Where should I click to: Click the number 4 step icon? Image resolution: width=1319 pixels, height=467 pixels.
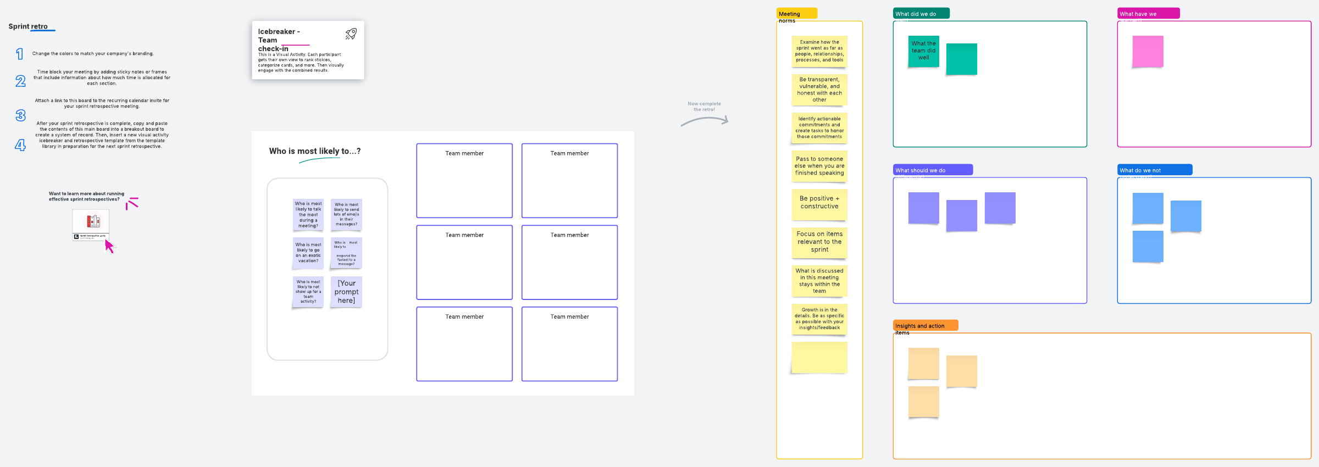point(20,145)
